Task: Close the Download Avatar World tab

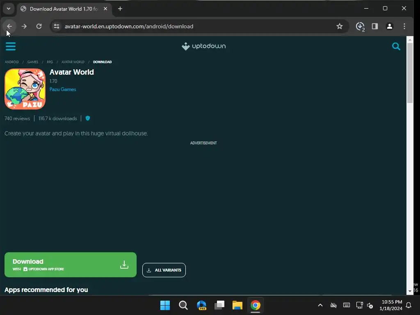Action: 105,9
